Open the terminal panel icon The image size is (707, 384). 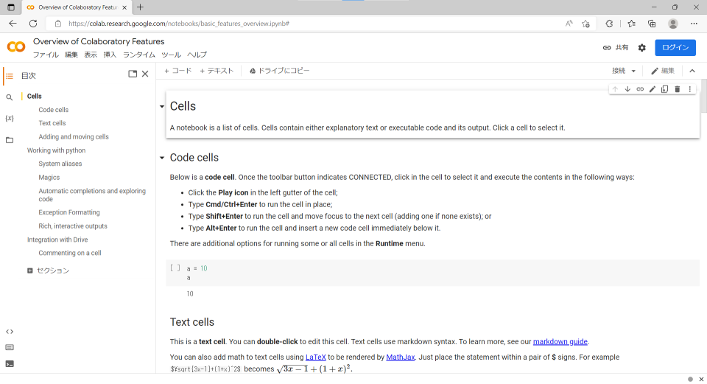tap(10, 363)
